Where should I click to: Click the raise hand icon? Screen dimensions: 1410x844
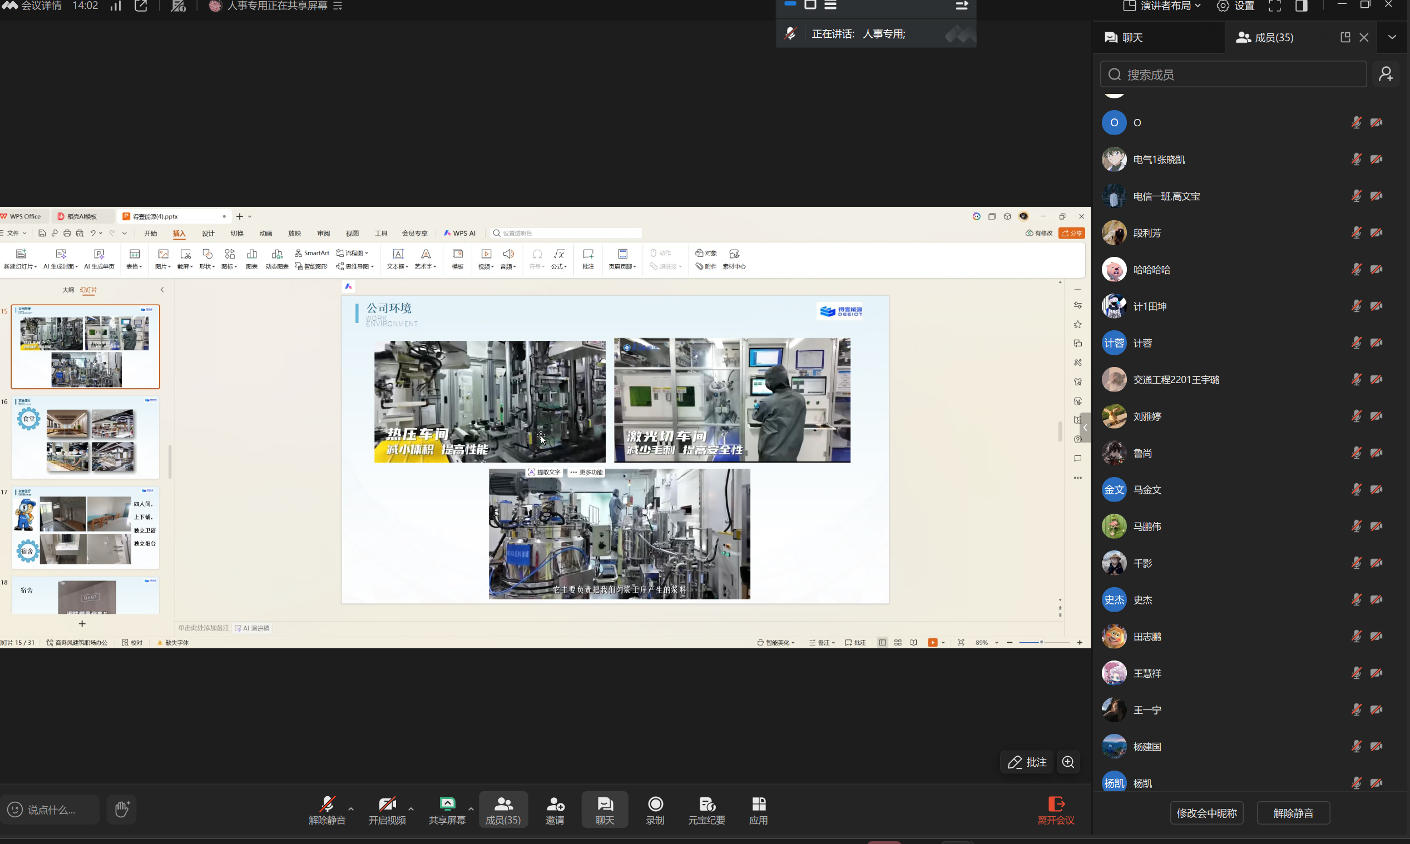[122, 809]
